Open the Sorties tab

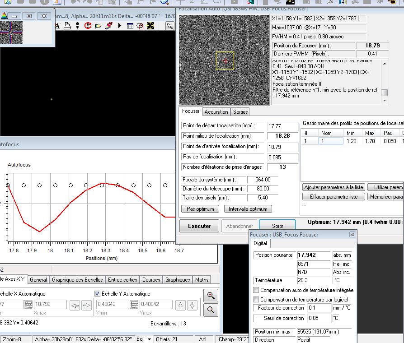(240, 112)
